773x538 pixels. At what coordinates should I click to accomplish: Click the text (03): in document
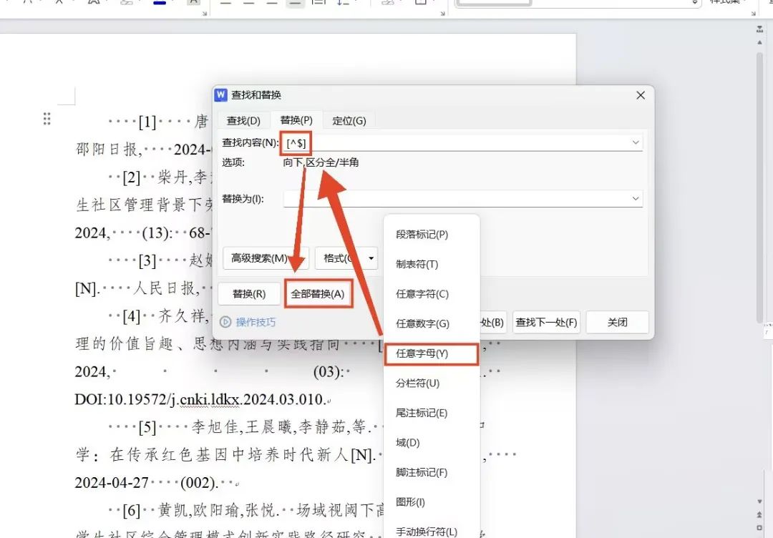[x=329, y=371]
